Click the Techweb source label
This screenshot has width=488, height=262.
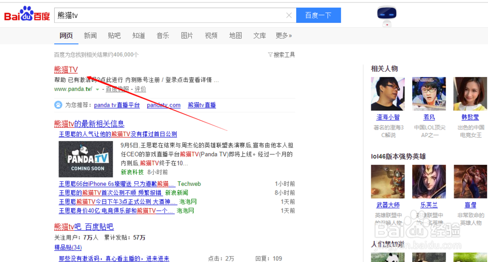tap(189, 184)
